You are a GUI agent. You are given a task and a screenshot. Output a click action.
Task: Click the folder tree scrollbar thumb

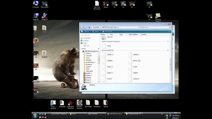(99, 60)
